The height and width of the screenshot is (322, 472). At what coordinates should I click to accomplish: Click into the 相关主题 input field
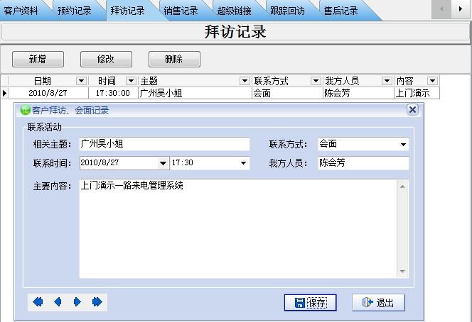coord(164,145)
